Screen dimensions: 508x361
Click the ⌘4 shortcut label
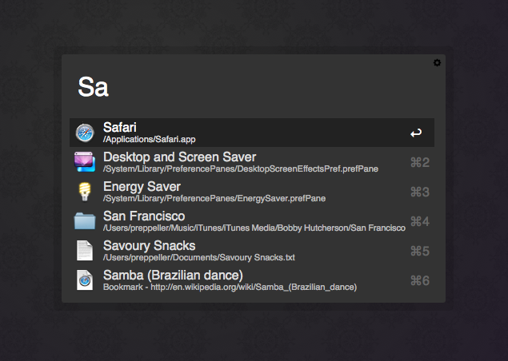pyautogui.click(x=420, y=222)
